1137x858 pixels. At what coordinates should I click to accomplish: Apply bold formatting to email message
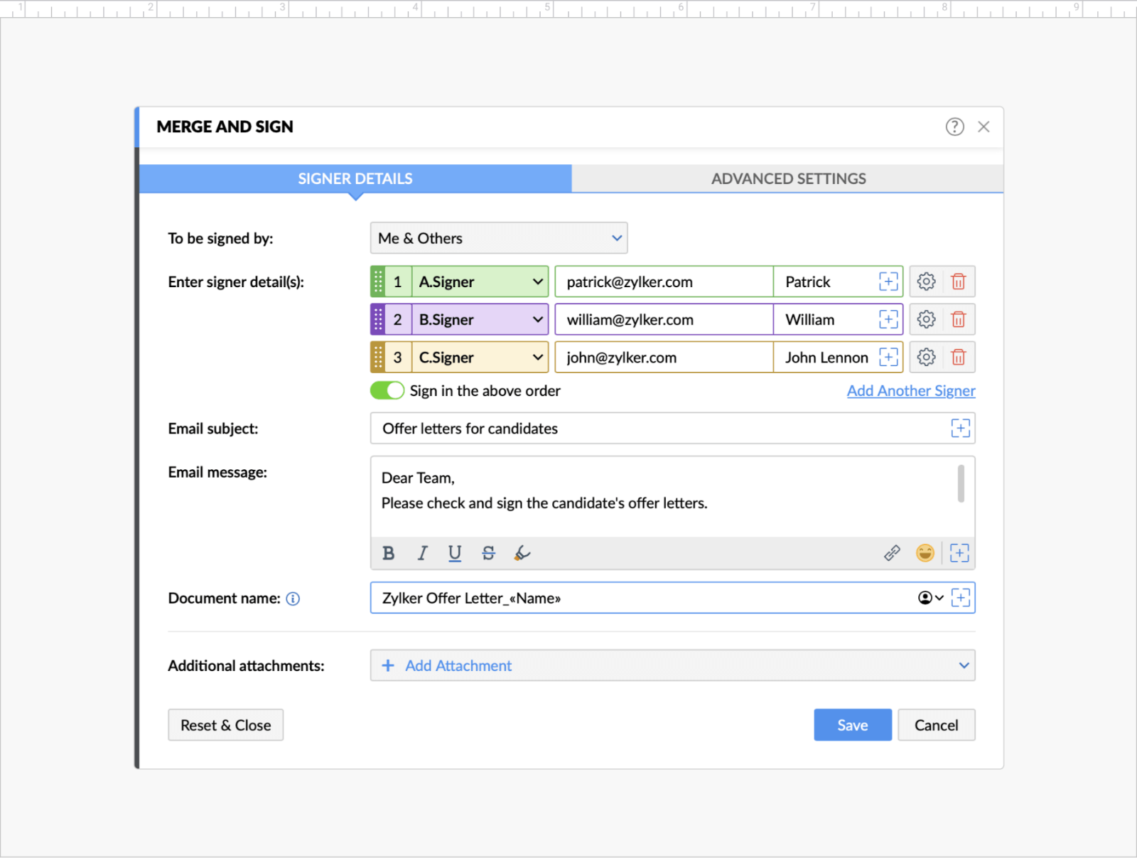point(388,553)
